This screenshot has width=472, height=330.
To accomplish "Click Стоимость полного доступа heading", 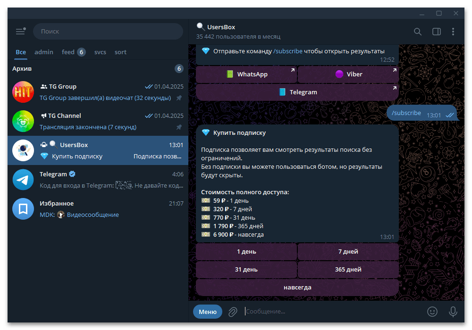I will point(245,192).
